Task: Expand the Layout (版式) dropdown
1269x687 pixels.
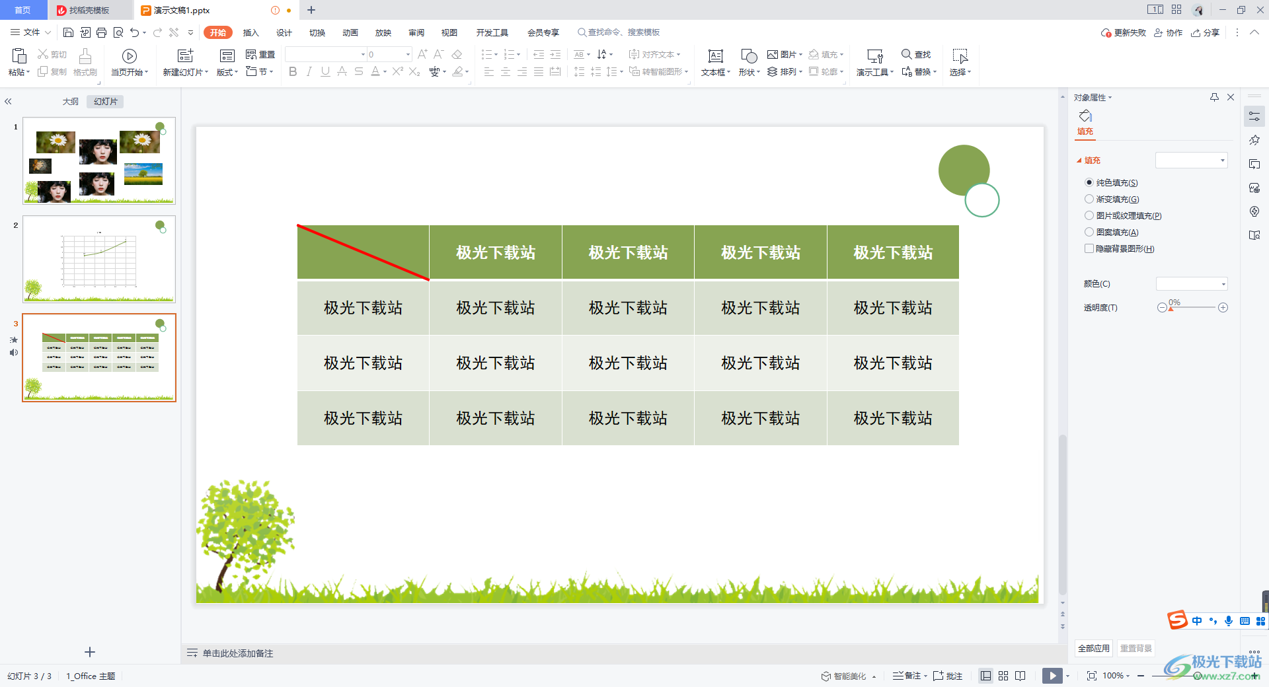Action: (227, 72)
